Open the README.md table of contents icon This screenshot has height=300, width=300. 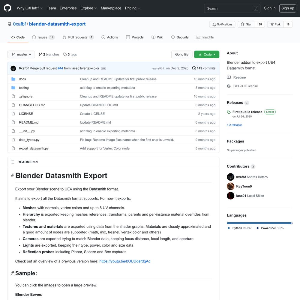click(x=13, y=162)
